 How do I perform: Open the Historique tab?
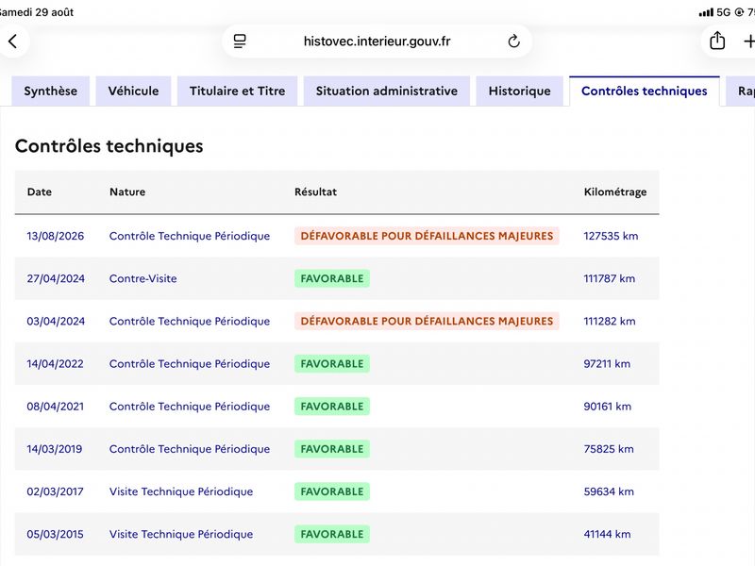(520, 91)
